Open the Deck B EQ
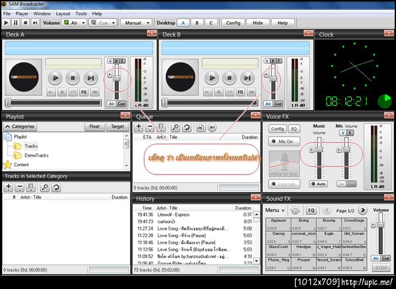The image size is (396, 289). pyautogui.click(x=240, y=93)
